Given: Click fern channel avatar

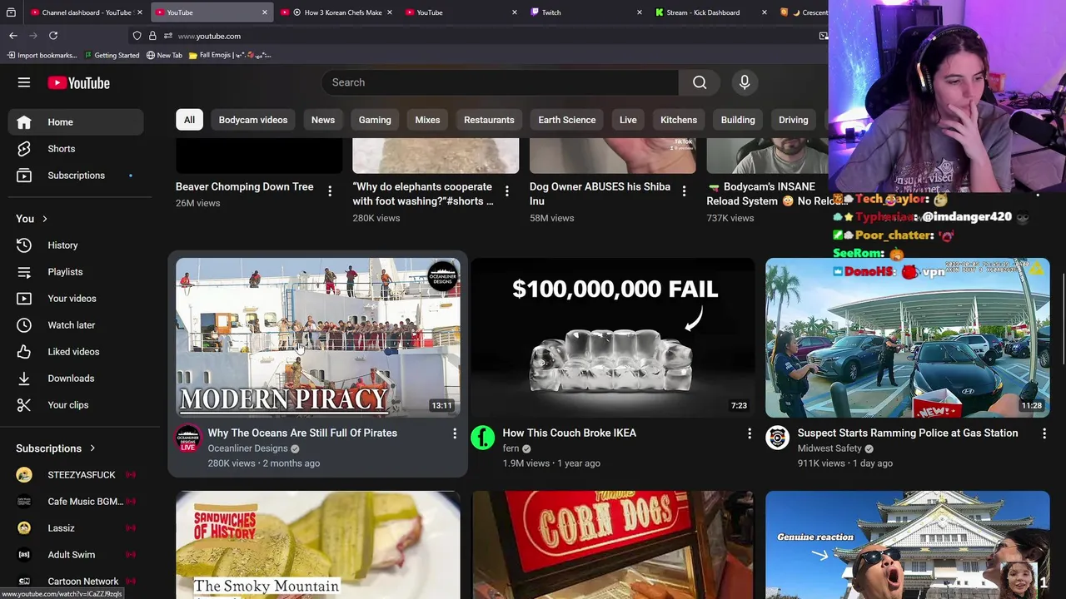Looking at the screenshot, I should (x=483, y=438).
